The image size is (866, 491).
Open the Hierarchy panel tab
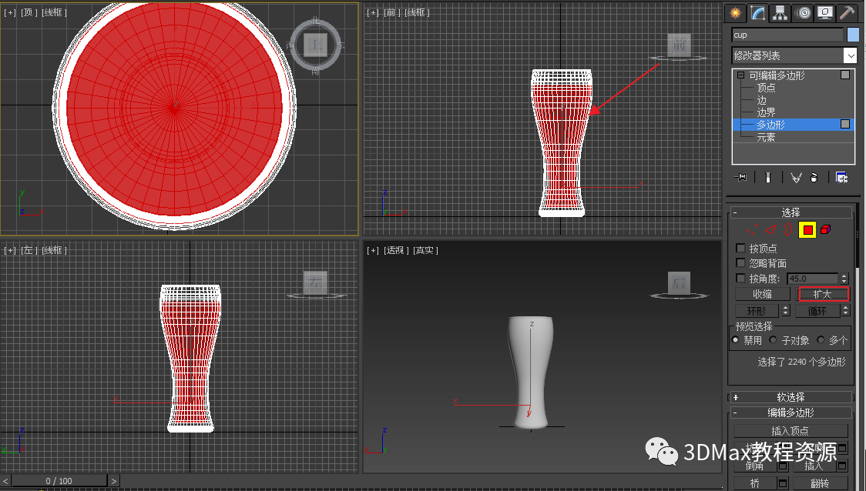coord(780,12)
